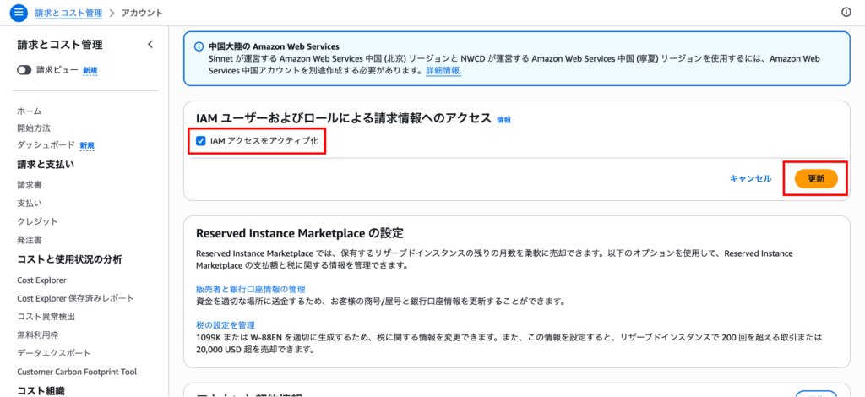Click the info icon in the blue banner
This screenshot has height=397, width=865.
click(x=199, y=46)
